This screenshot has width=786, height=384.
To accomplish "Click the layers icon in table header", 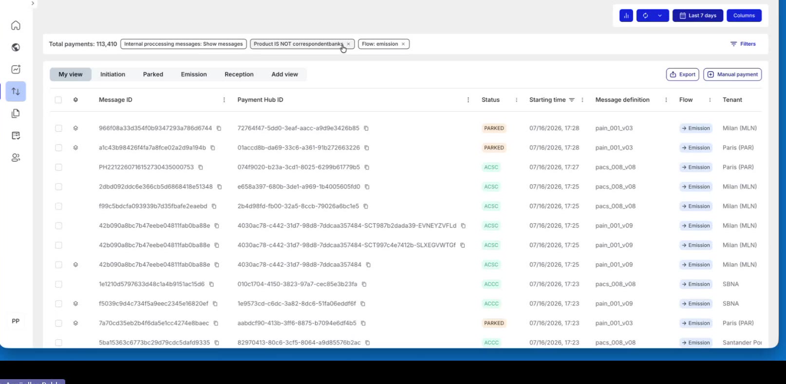I will pos(75,100).
